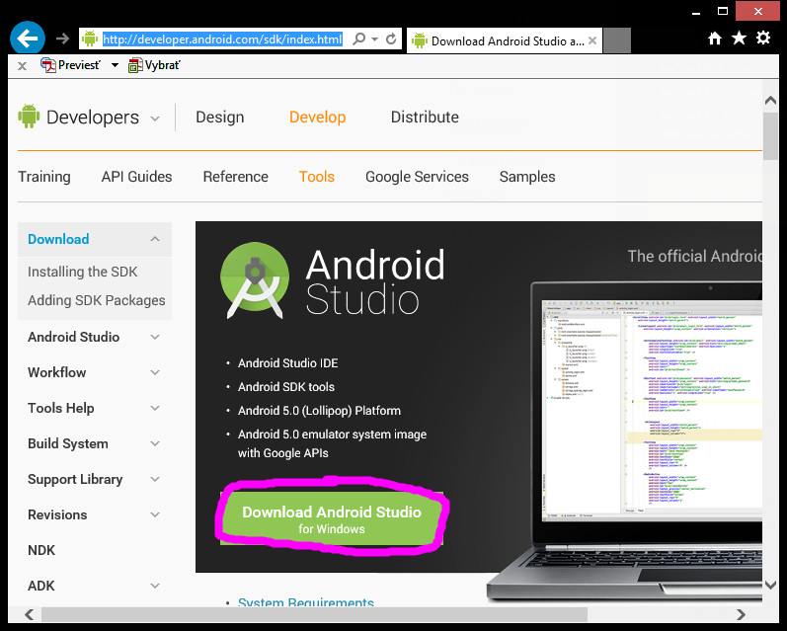This screenshot has width=787, height=631.
Task: Click the horizontal scrollbar thumb
Action: click(314, 614)
